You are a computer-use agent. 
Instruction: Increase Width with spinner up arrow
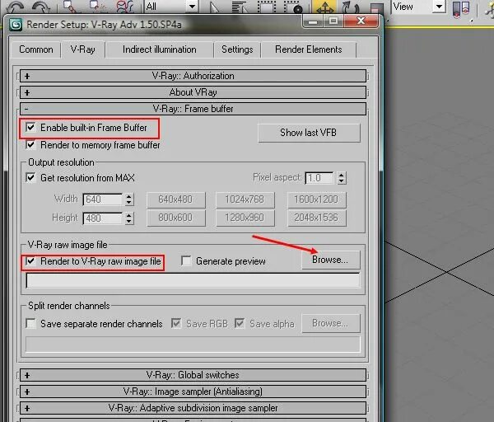click(x=129, y=196)
